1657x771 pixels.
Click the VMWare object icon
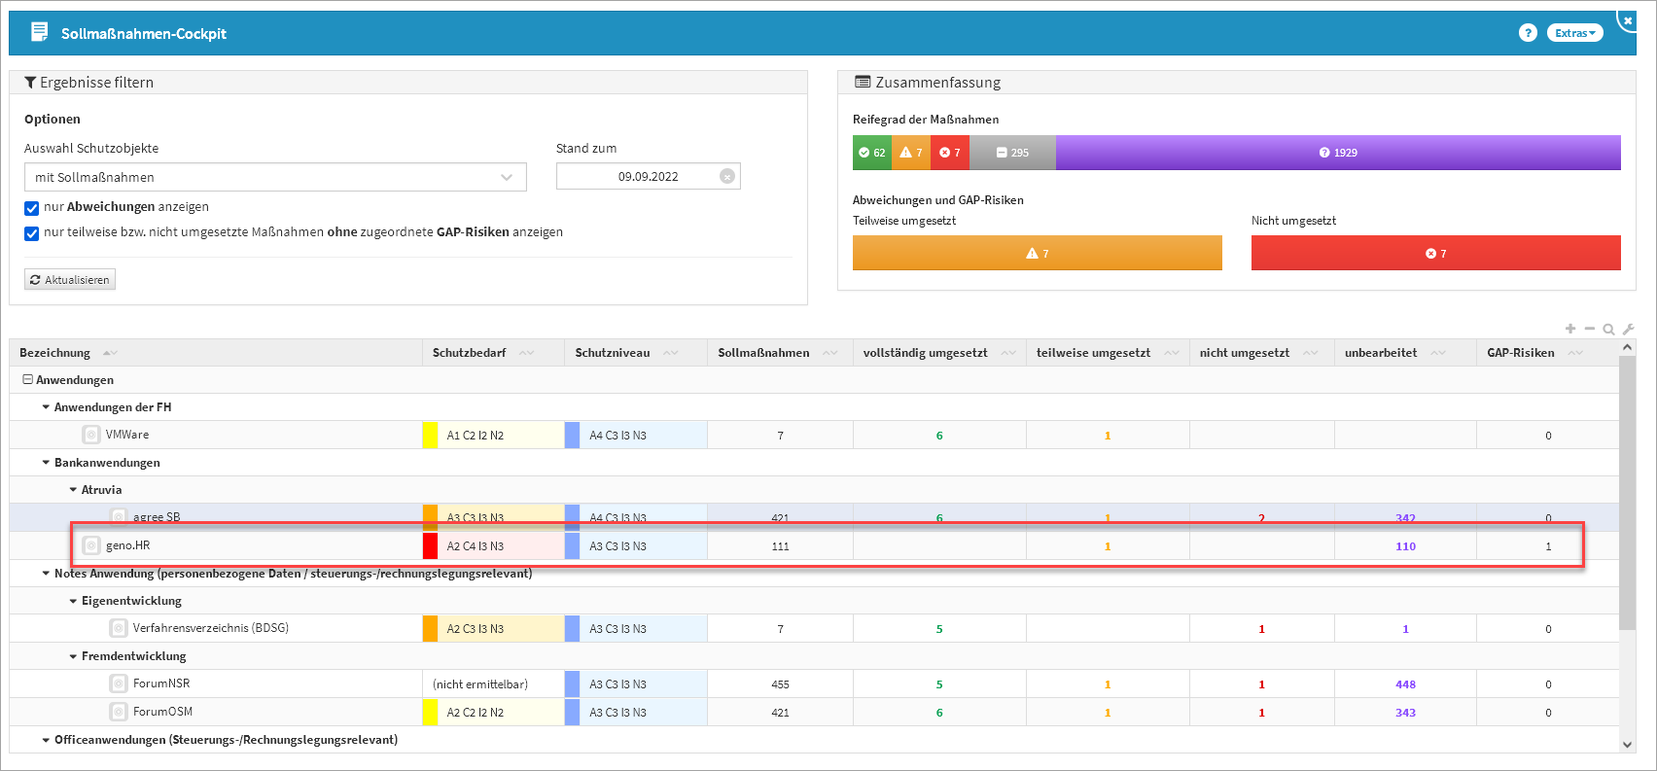pyautogui.click(x=91, y=435)
